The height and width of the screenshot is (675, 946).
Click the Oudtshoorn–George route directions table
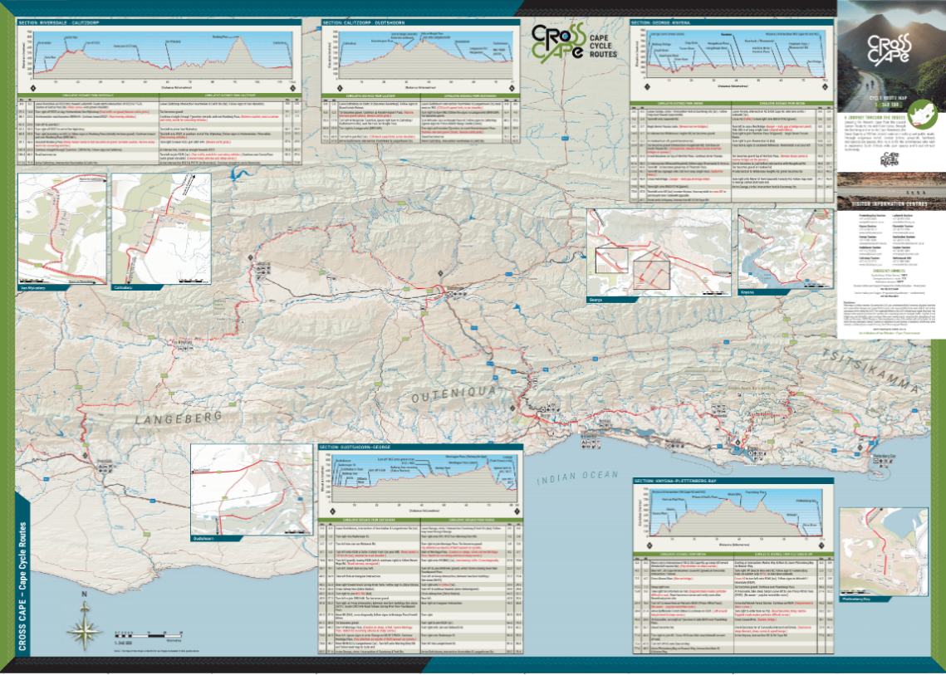click(421, 586)
